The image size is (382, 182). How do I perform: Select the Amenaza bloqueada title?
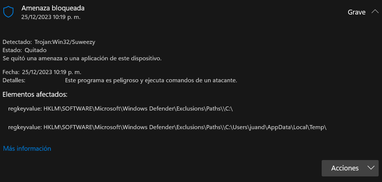[53, 8]
